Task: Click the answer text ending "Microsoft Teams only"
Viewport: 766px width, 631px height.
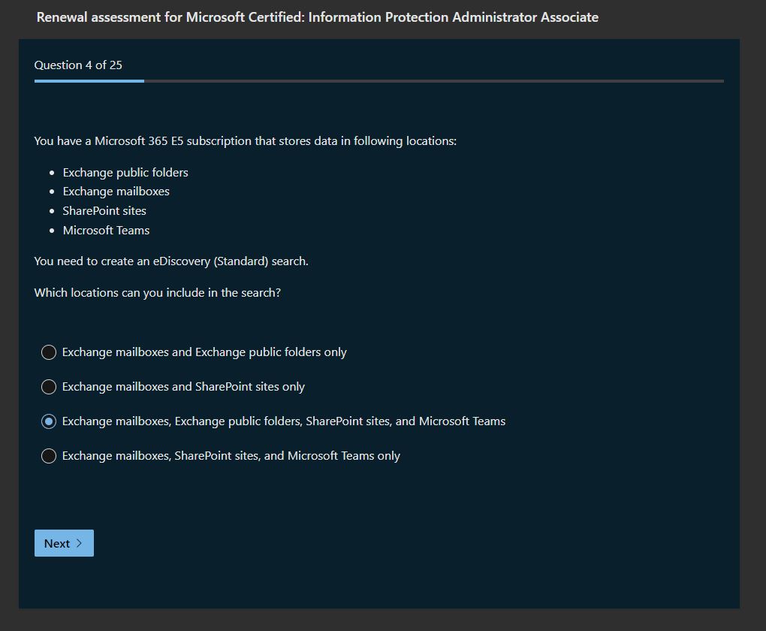Action: coord(231,456)
